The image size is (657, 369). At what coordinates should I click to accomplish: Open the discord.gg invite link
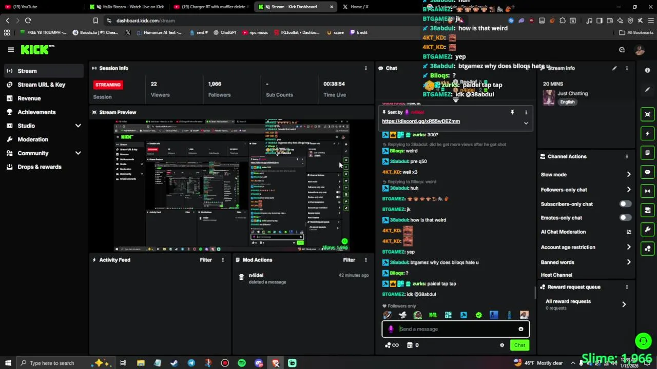point(421,121)
